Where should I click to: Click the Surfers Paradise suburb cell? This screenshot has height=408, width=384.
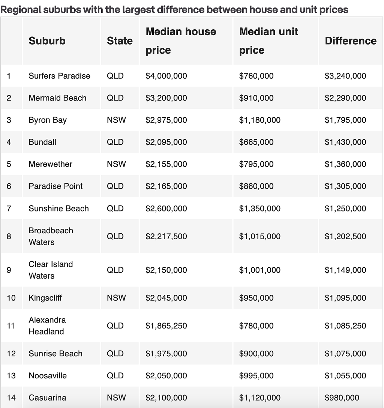[59, 76]
